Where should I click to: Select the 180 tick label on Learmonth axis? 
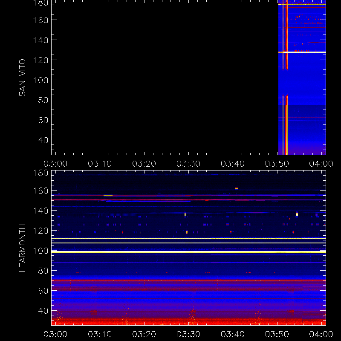[40, 173]
